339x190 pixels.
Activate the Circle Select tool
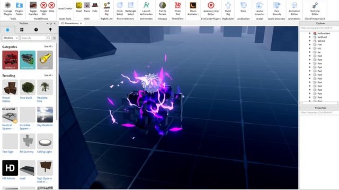coord(120,8)
